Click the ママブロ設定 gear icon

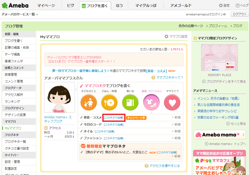click(166, 36)
